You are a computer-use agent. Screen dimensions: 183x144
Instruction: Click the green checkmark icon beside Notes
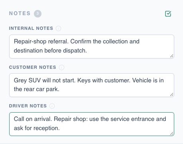pos(168,14)
